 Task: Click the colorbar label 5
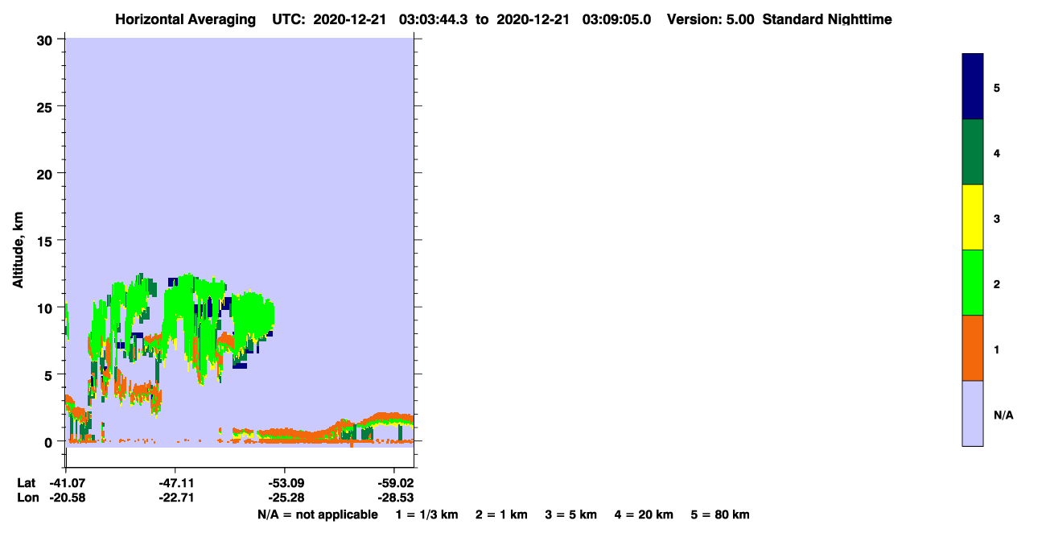pos(997,88)
